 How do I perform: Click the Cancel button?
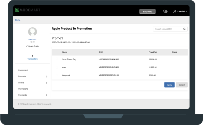point(182,85)
